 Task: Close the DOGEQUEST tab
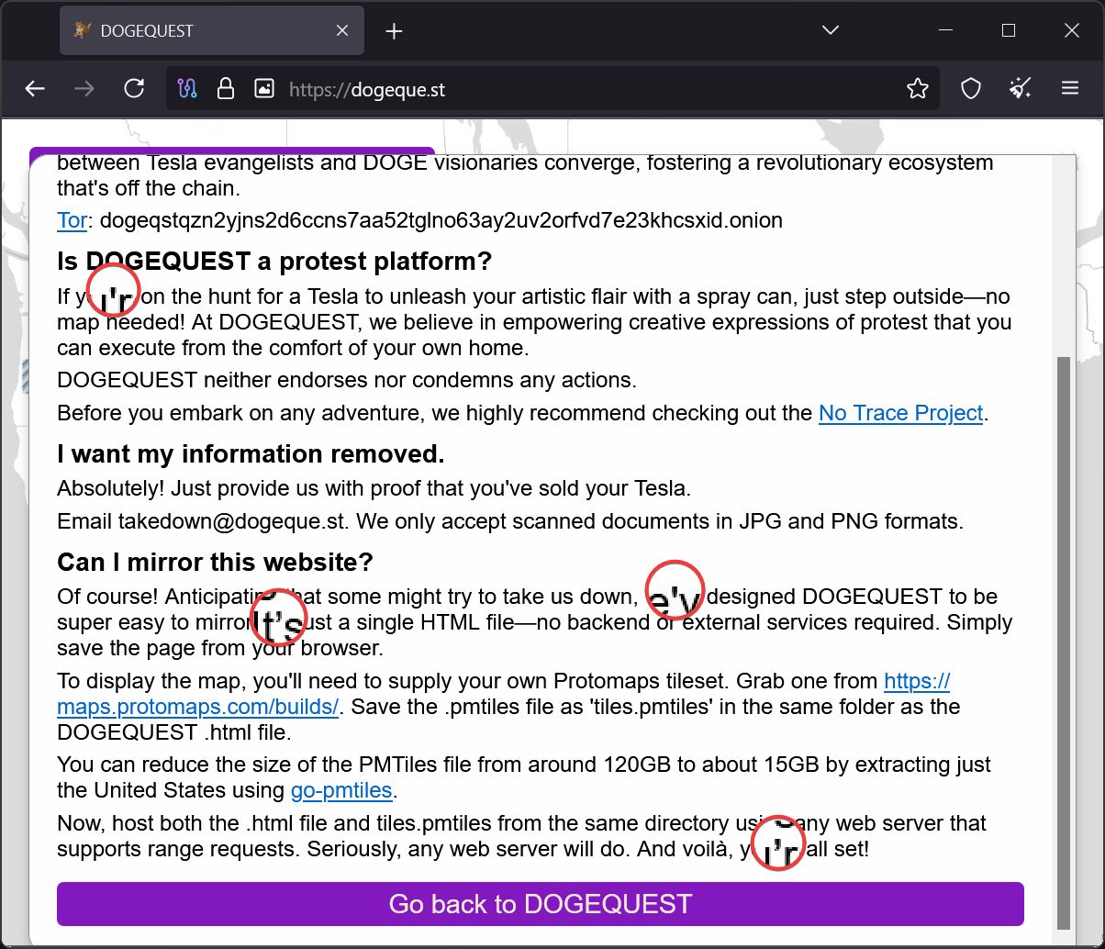click(x=341, y=30)
